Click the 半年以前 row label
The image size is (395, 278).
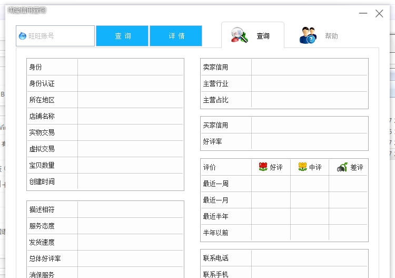tap(215, 233)
